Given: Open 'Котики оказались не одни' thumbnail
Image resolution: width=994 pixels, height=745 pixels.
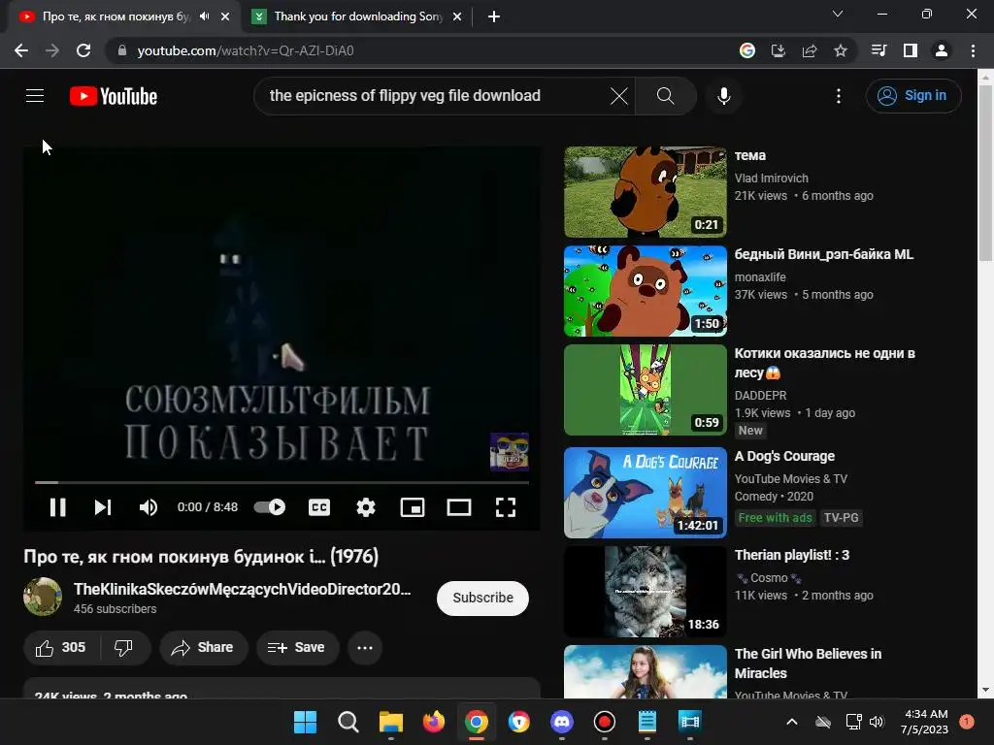Looking at the screenshot, I should pyautogui.click(x=645, y=390).
